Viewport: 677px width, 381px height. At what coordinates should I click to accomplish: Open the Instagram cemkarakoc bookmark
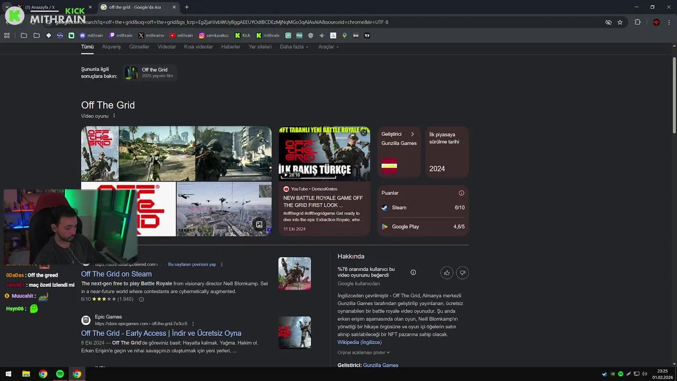214,35
